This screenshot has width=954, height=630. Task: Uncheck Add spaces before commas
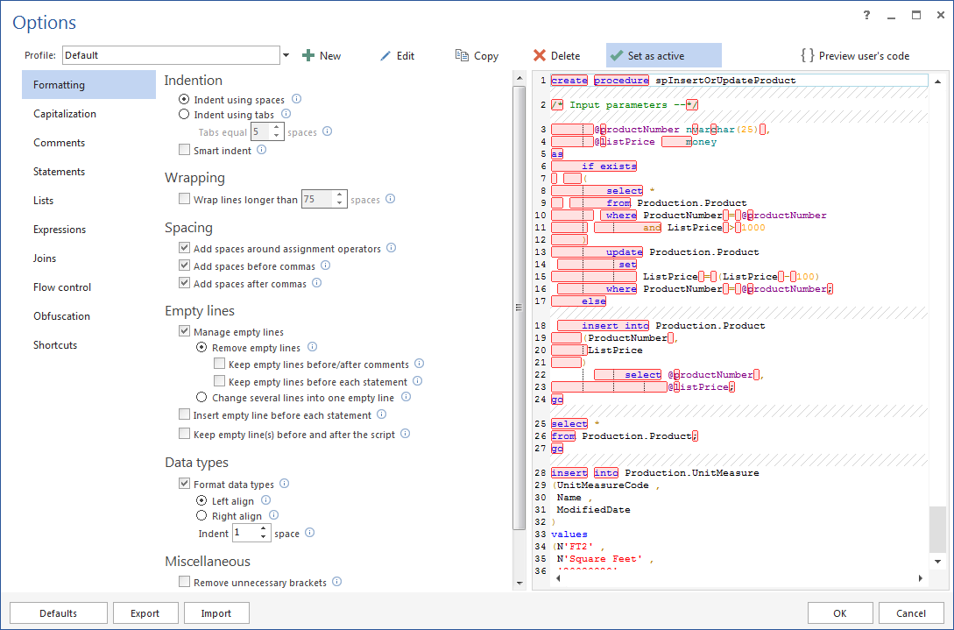click(184, 266)
